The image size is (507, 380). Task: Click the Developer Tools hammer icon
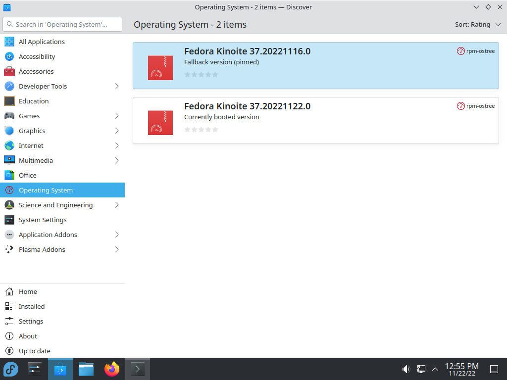tap(9, 86)
